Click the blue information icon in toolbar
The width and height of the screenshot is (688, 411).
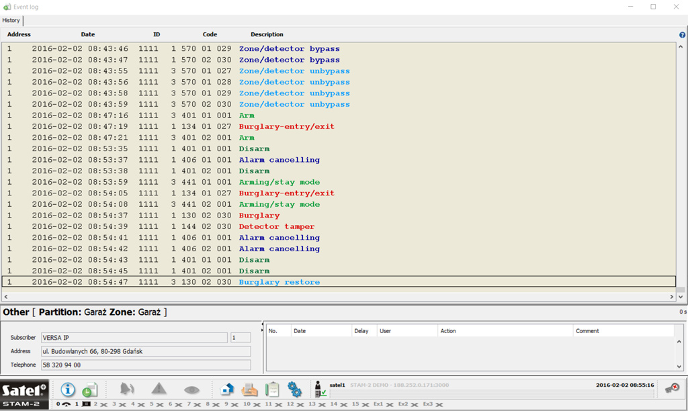(68, 389)
